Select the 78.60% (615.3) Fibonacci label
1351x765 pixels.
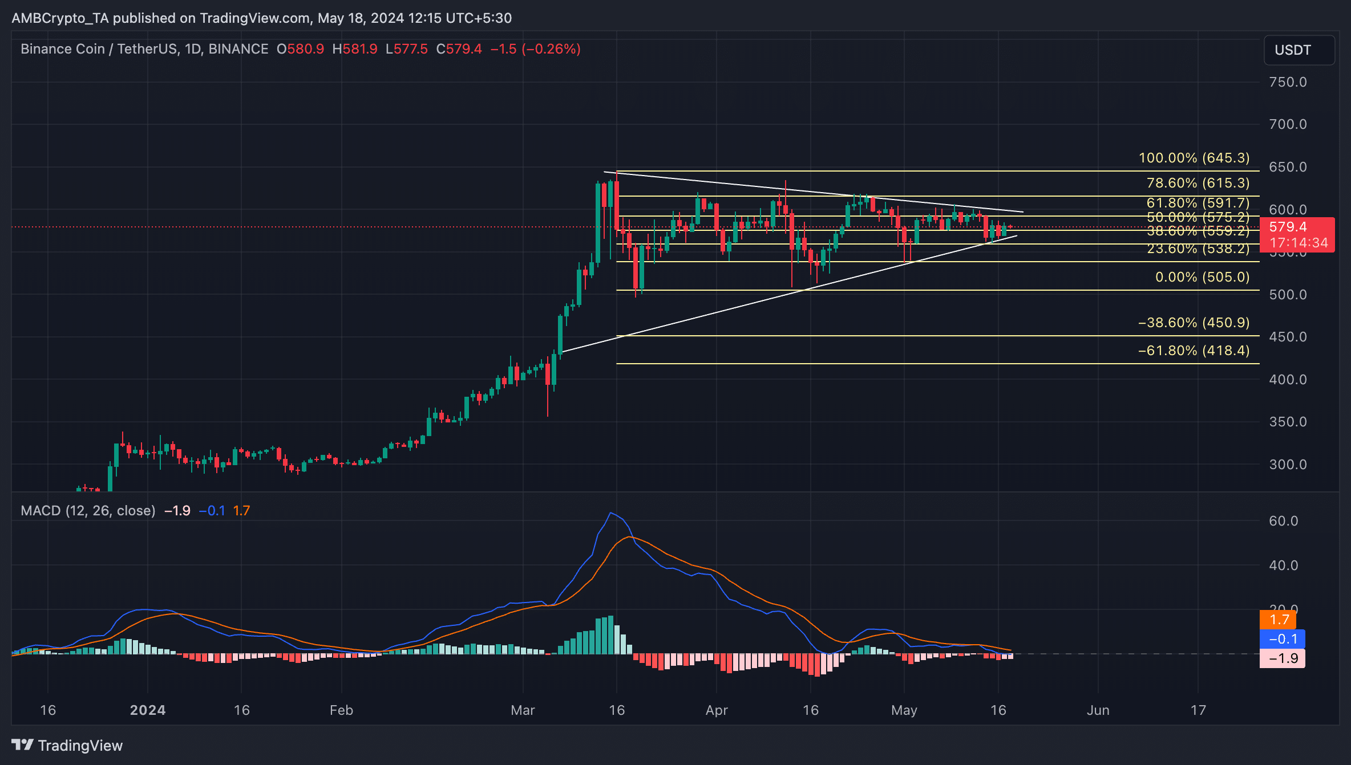(1198, 183)
